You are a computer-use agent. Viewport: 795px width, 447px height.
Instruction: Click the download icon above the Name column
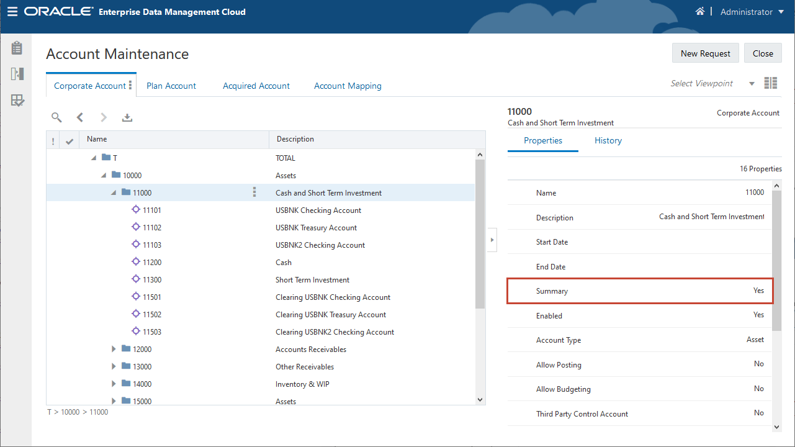127,117
